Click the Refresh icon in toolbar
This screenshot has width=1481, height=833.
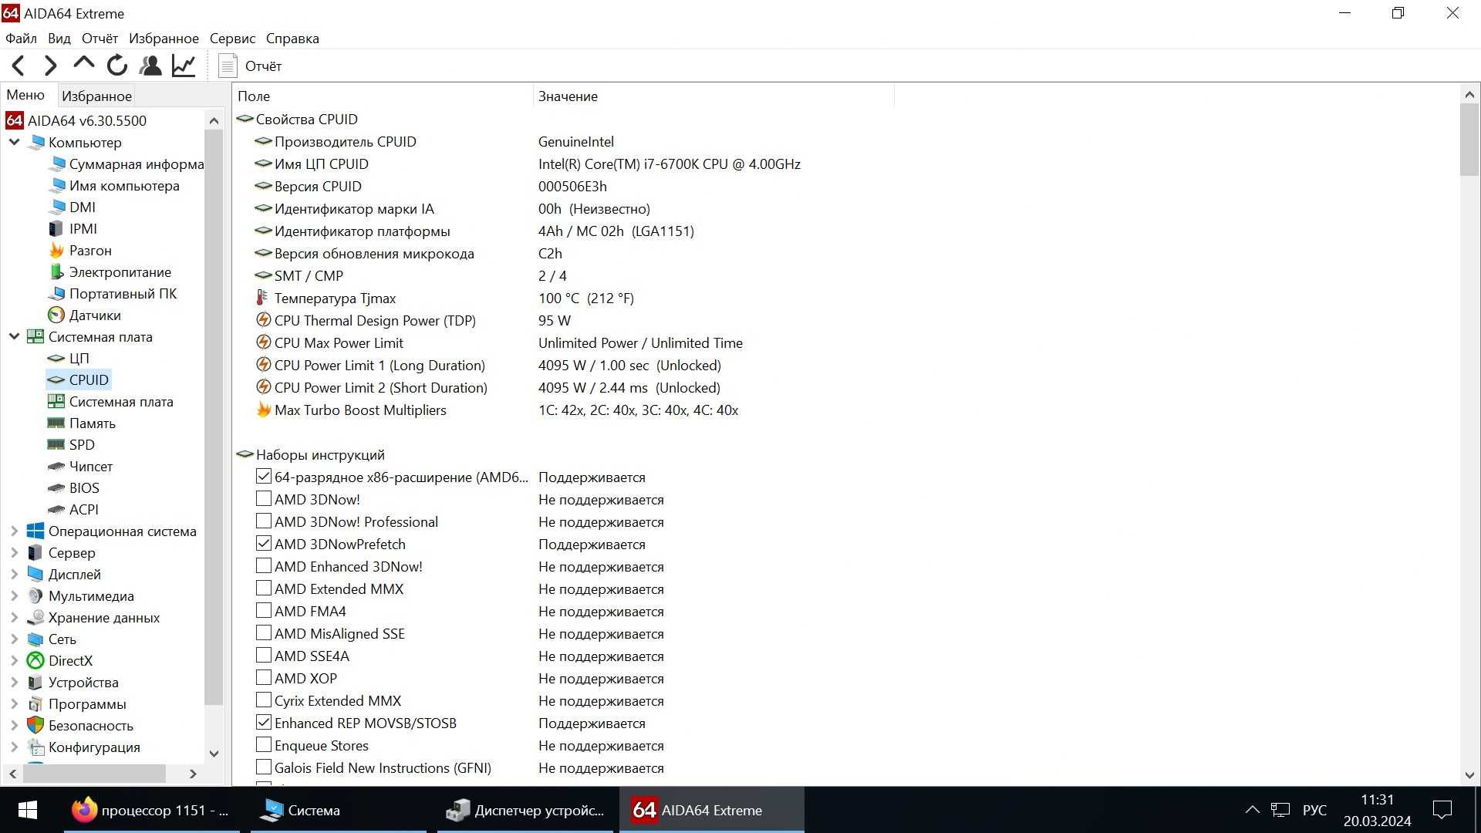pyautogui.click(x=117, y=66)
